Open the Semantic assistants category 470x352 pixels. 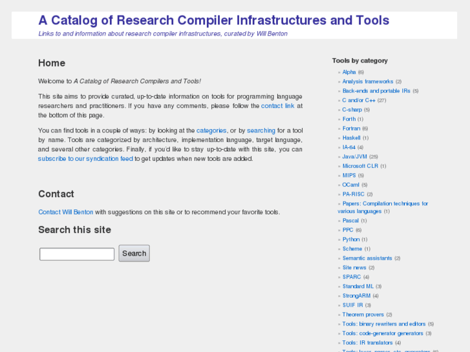(367, 258)
